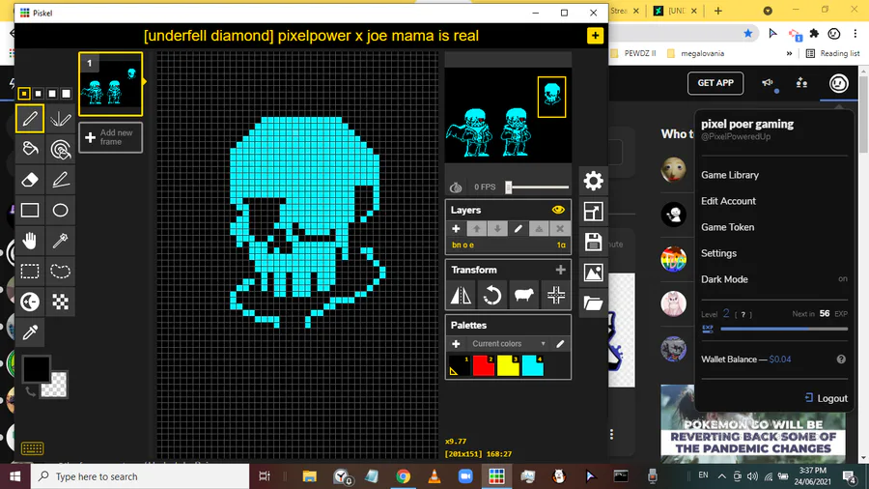The height and width of the screenshot is (489, 869).
Task: Click the Windows taskbar search box
Action: [140, 476]
